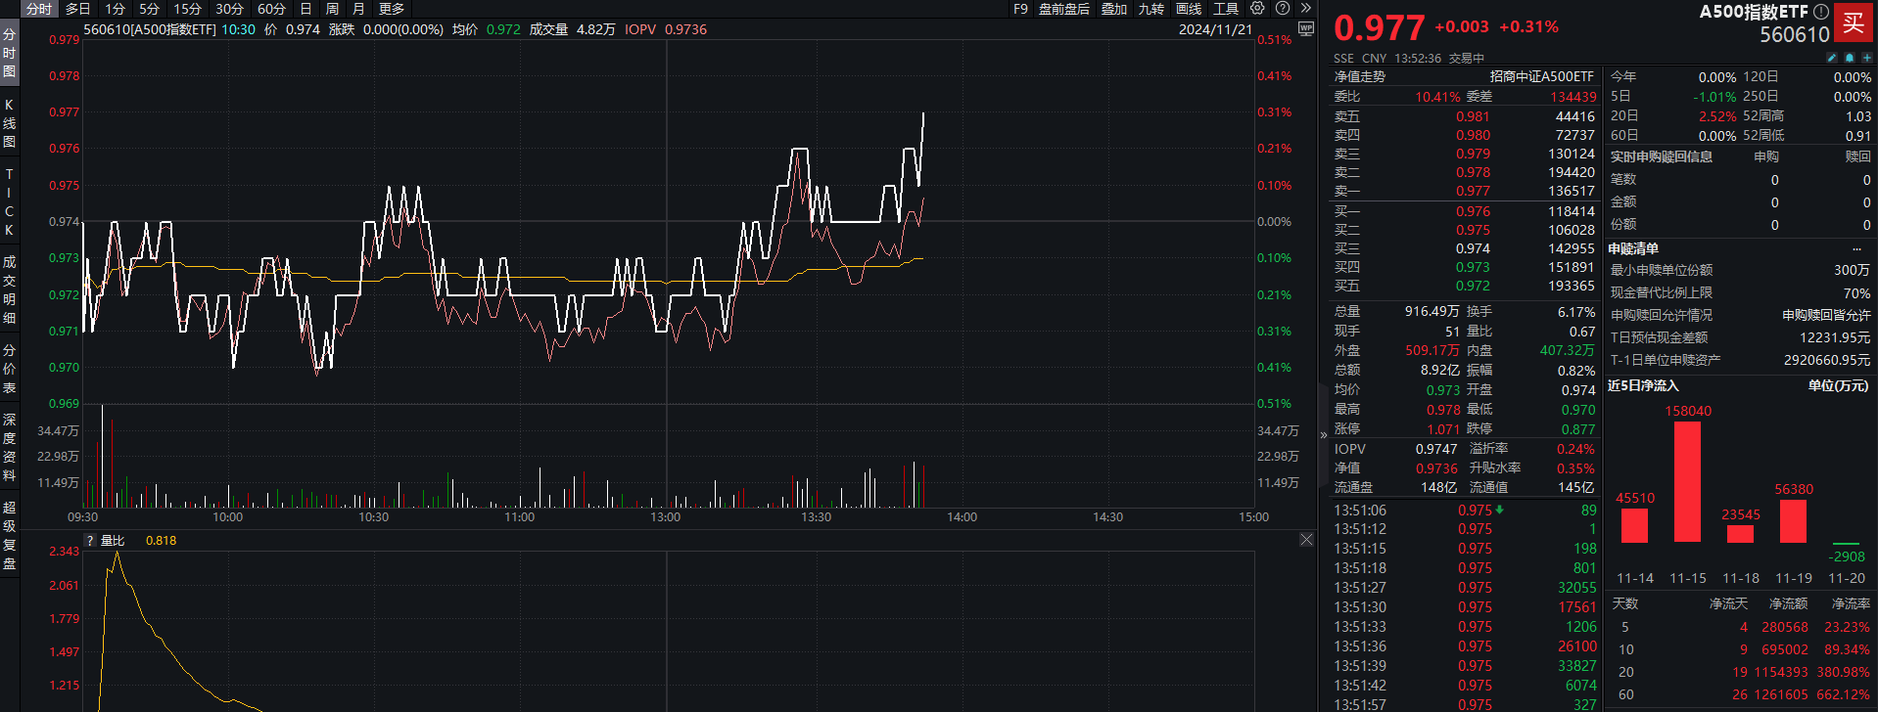Toggle the 九转 indicator
The image size is (1878, 712).
1150,9
